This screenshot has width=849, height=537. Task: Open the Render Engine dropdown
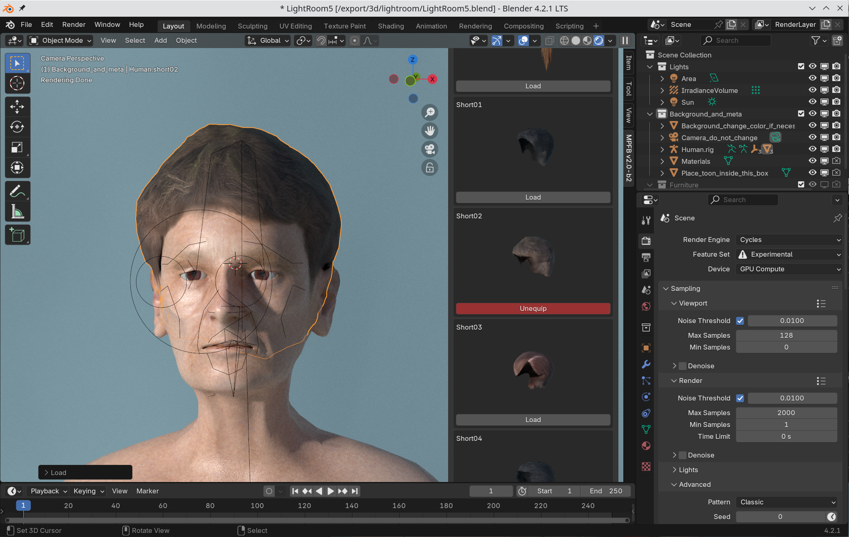(789, 240)
